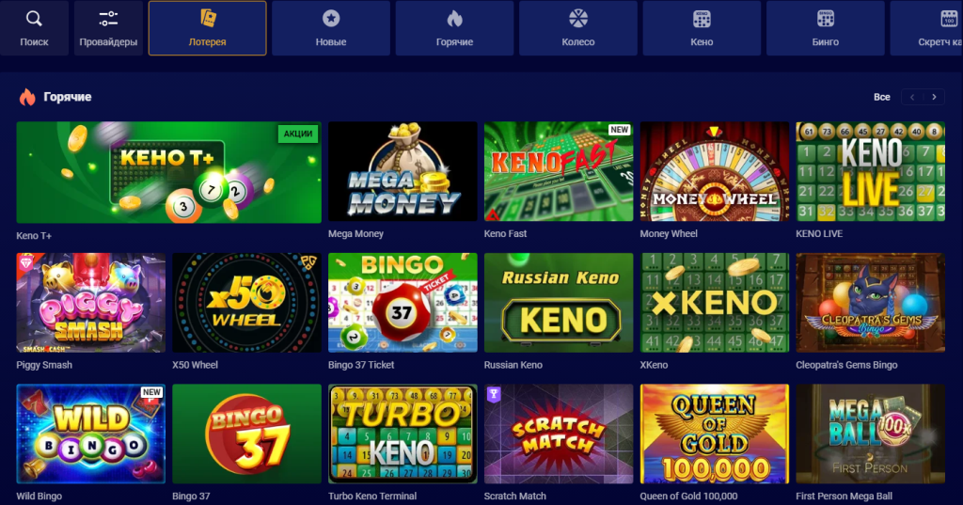Switch to the Лотерея tab
Viewport: 963px width, 505px height.
(x=208, y=28)
